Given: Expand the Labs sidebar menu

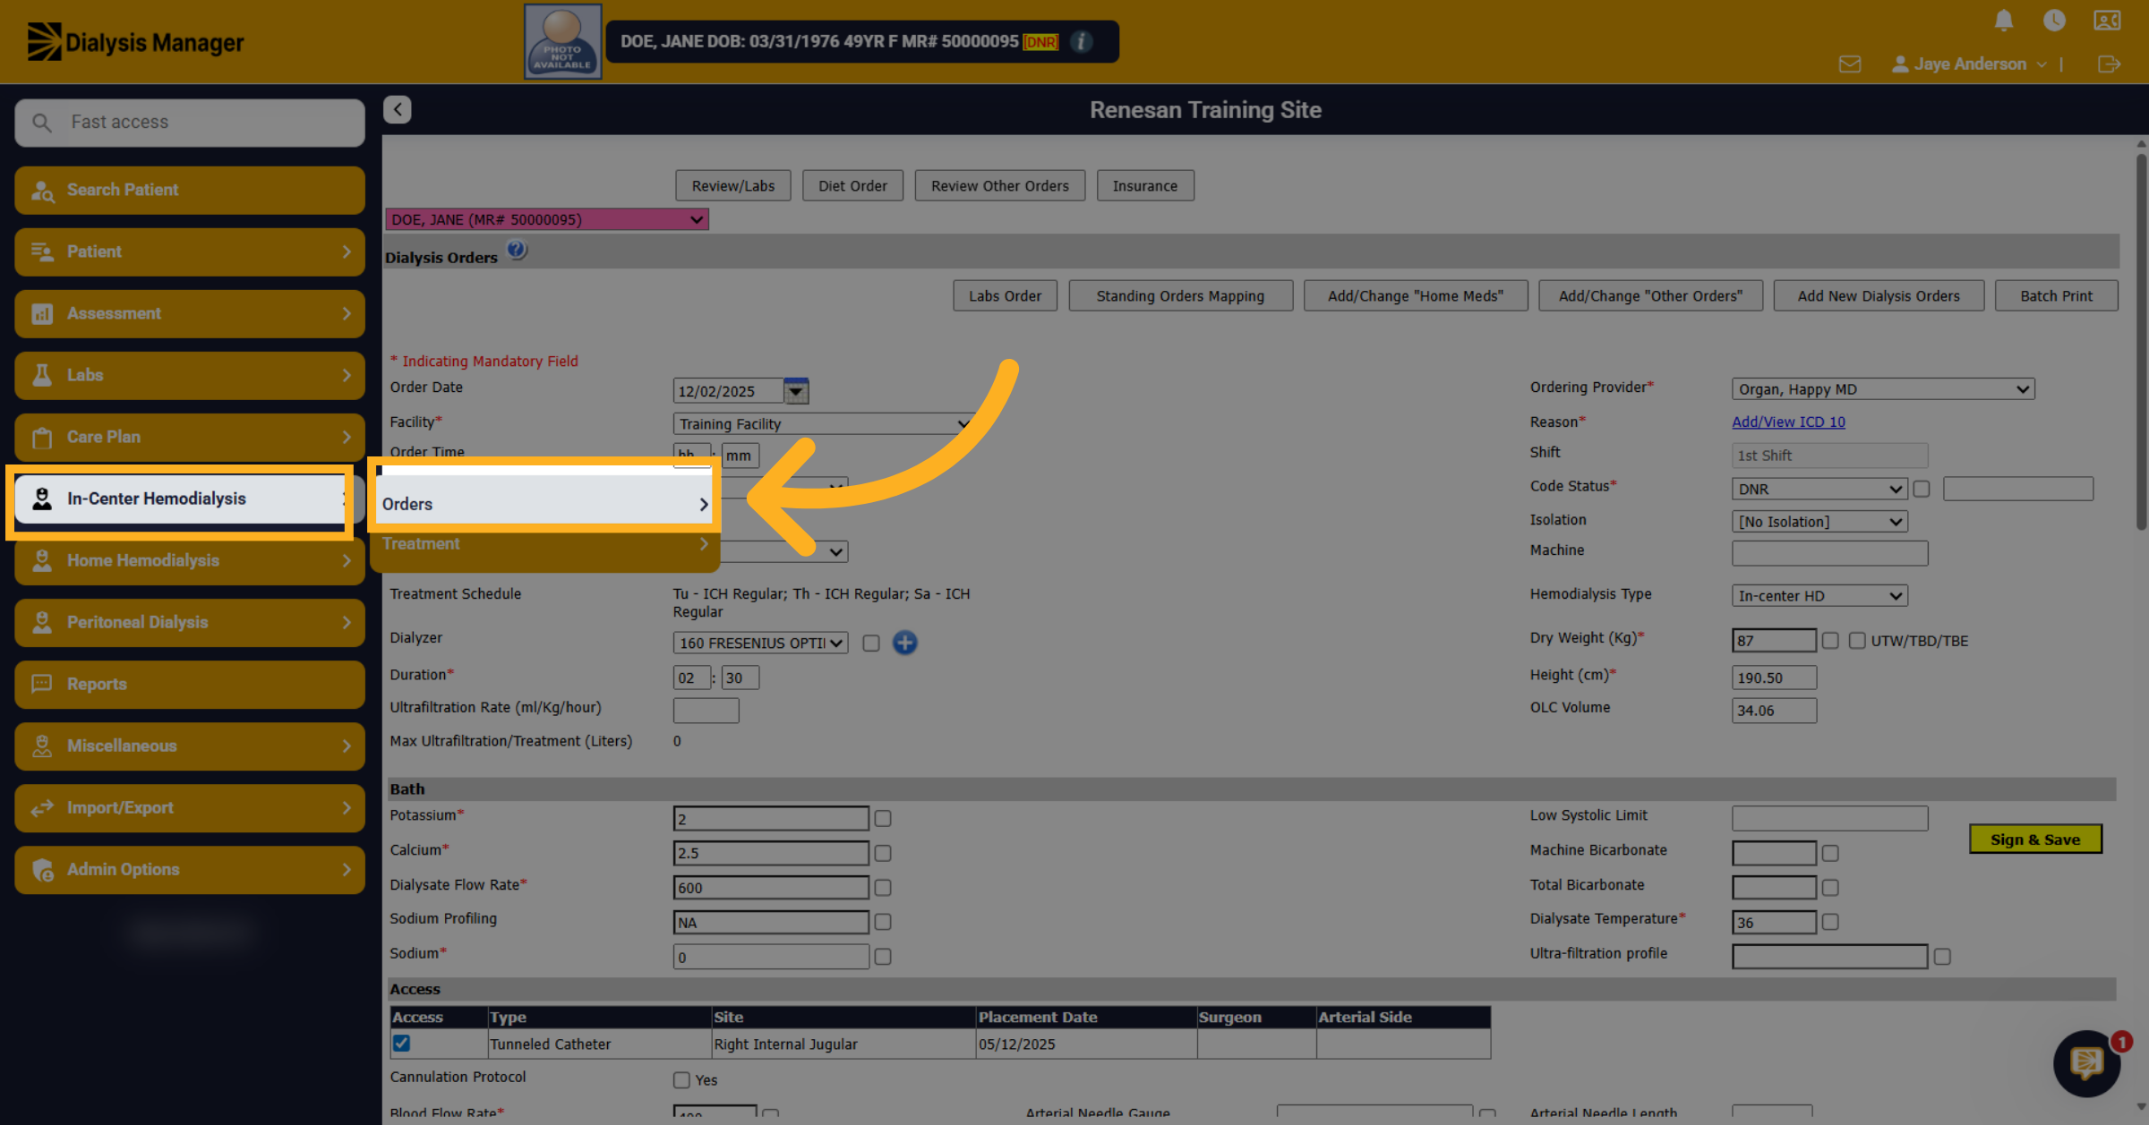Looking at the screenshot, I should coord(190,375).
